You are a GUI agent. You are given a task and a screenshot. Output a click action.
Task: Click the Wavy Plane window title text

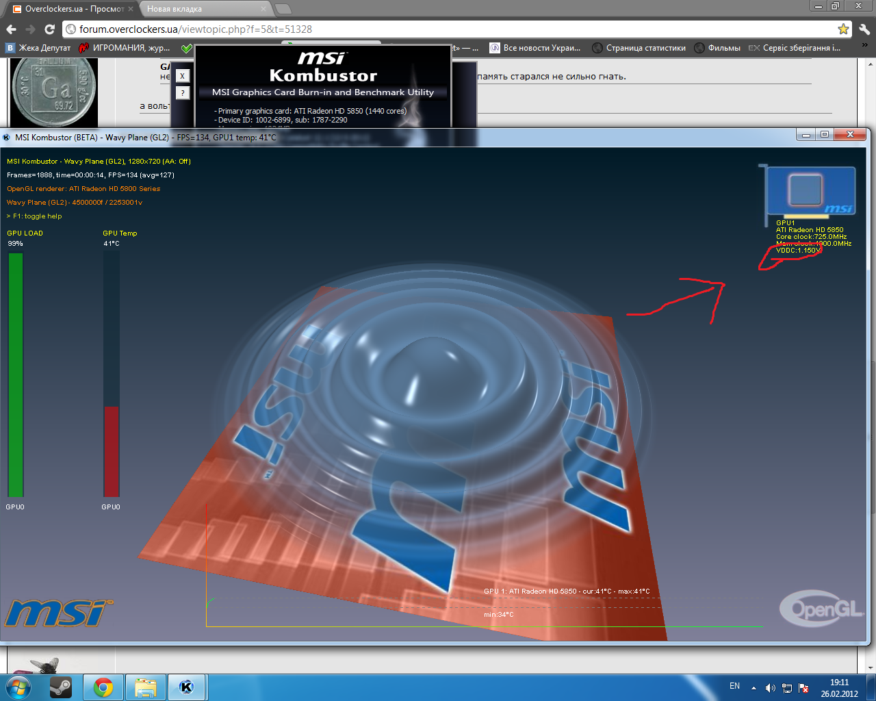146,138
